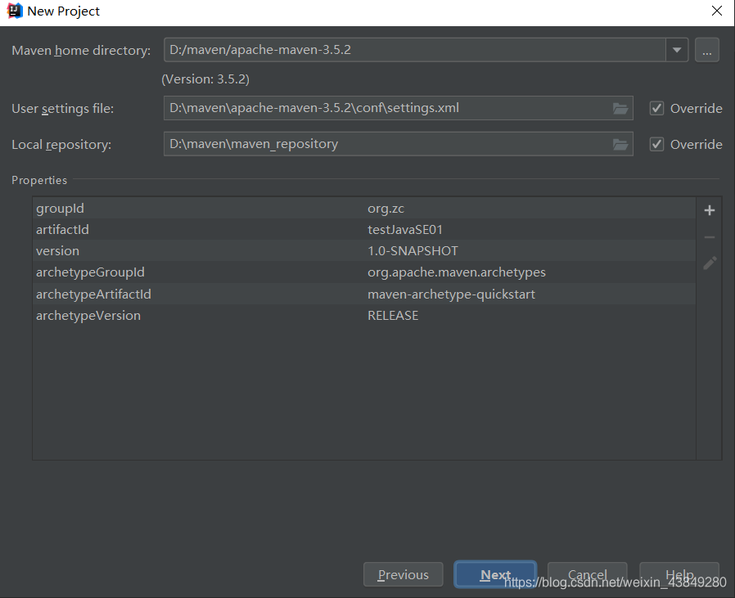Click the User settings file label
This screenshot has height=598, width=735.
click(x=63, y=109)
